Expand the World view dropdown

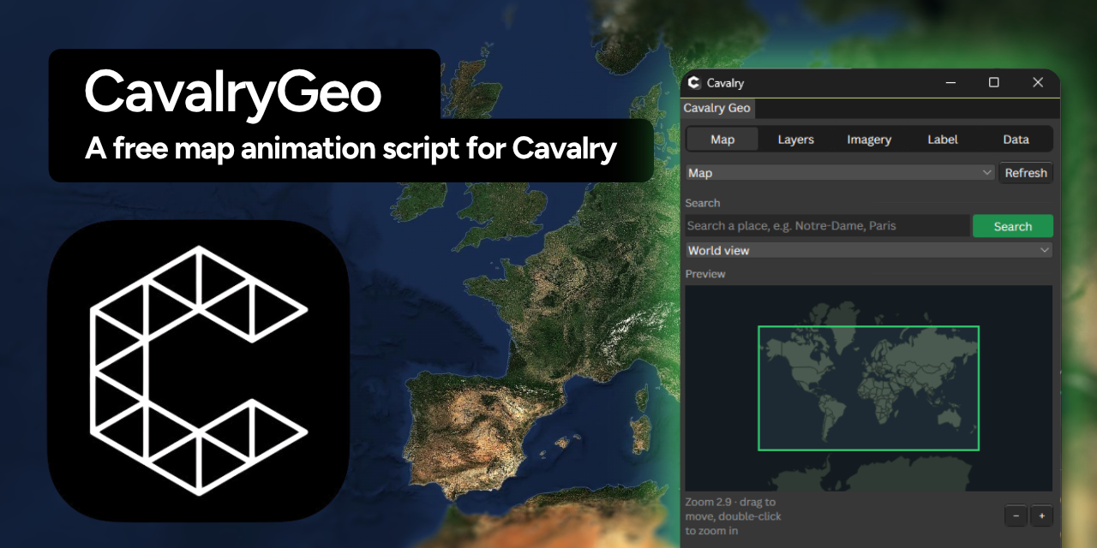(x=869, y=250)
